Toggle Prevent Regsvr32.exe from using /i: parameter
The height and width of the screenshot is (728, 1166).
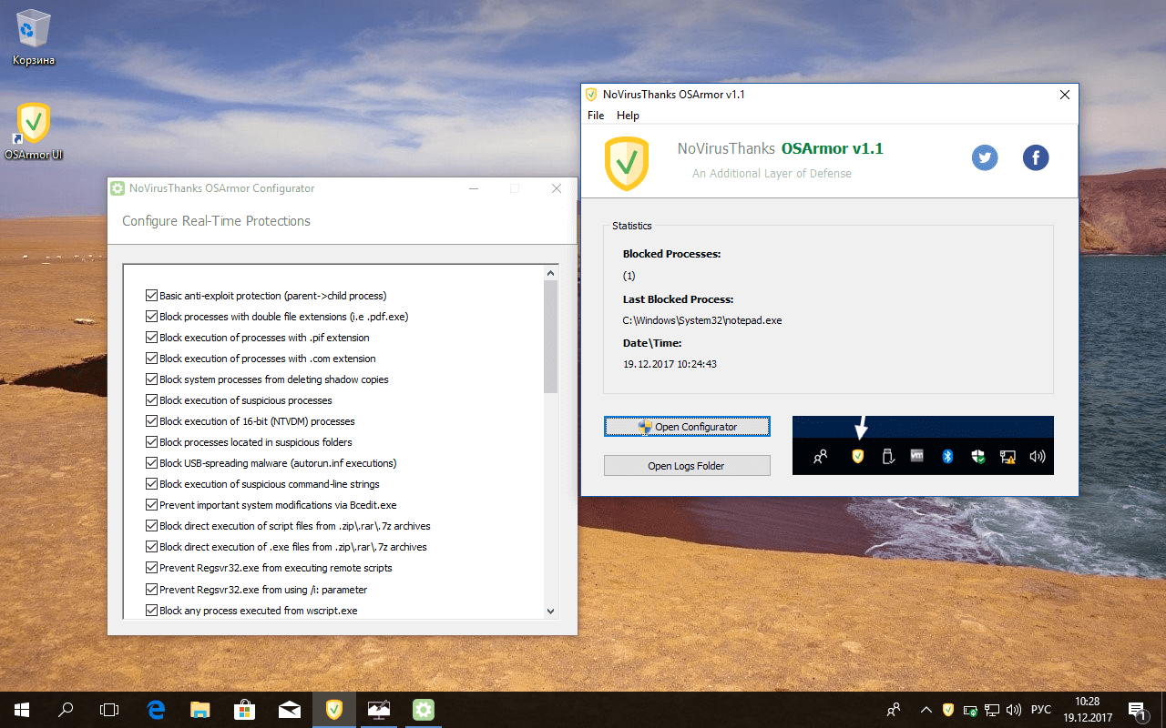[x=152, y=590]
